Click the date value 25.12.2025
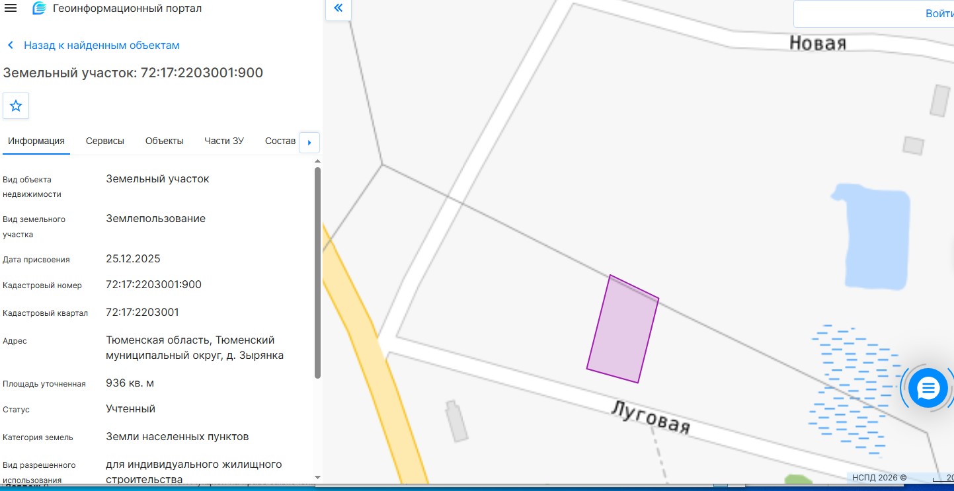This screenshot has width=954, height=491. coord(133,258)
